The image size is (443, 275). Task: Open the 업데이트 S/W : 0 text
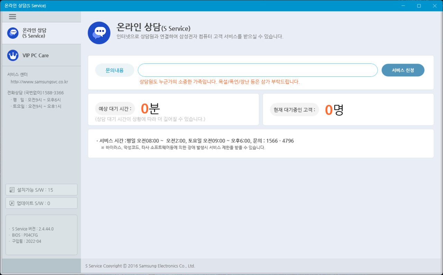(34, 203)
